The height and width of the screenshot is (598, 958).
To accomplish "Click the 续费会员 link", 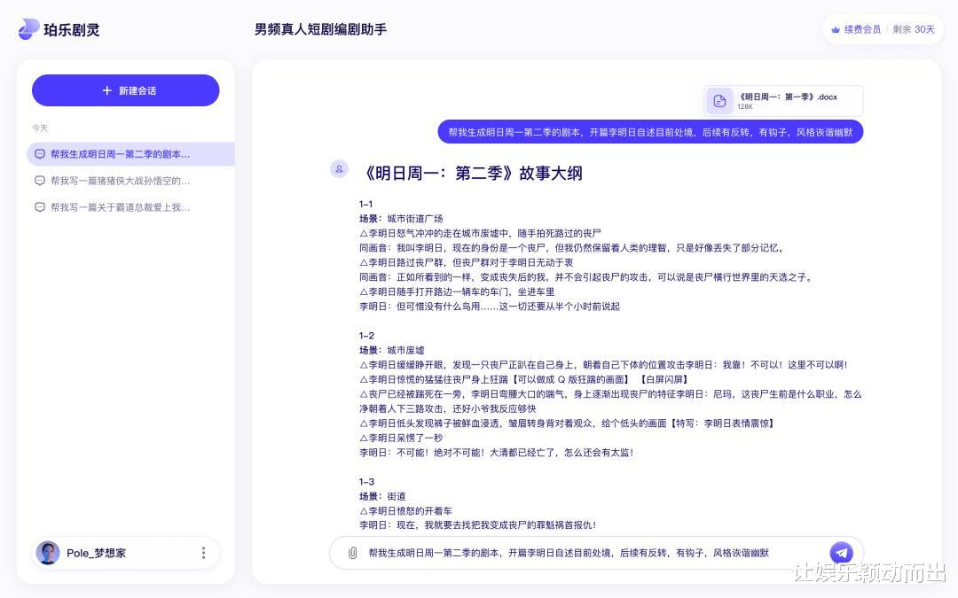I will pyautogui.click(x=862, y=29).
